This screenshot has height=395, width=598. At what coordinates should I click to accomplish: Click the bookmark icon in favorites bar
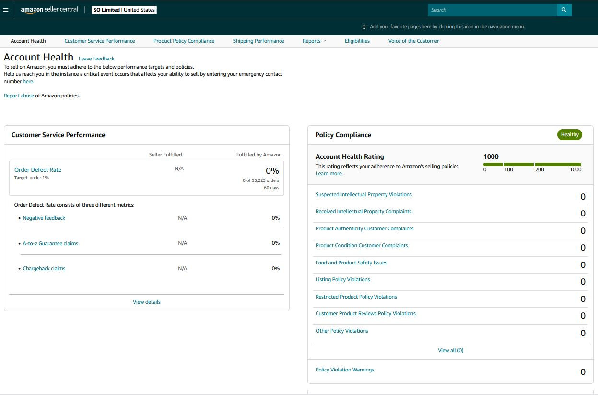pos(364,27)
